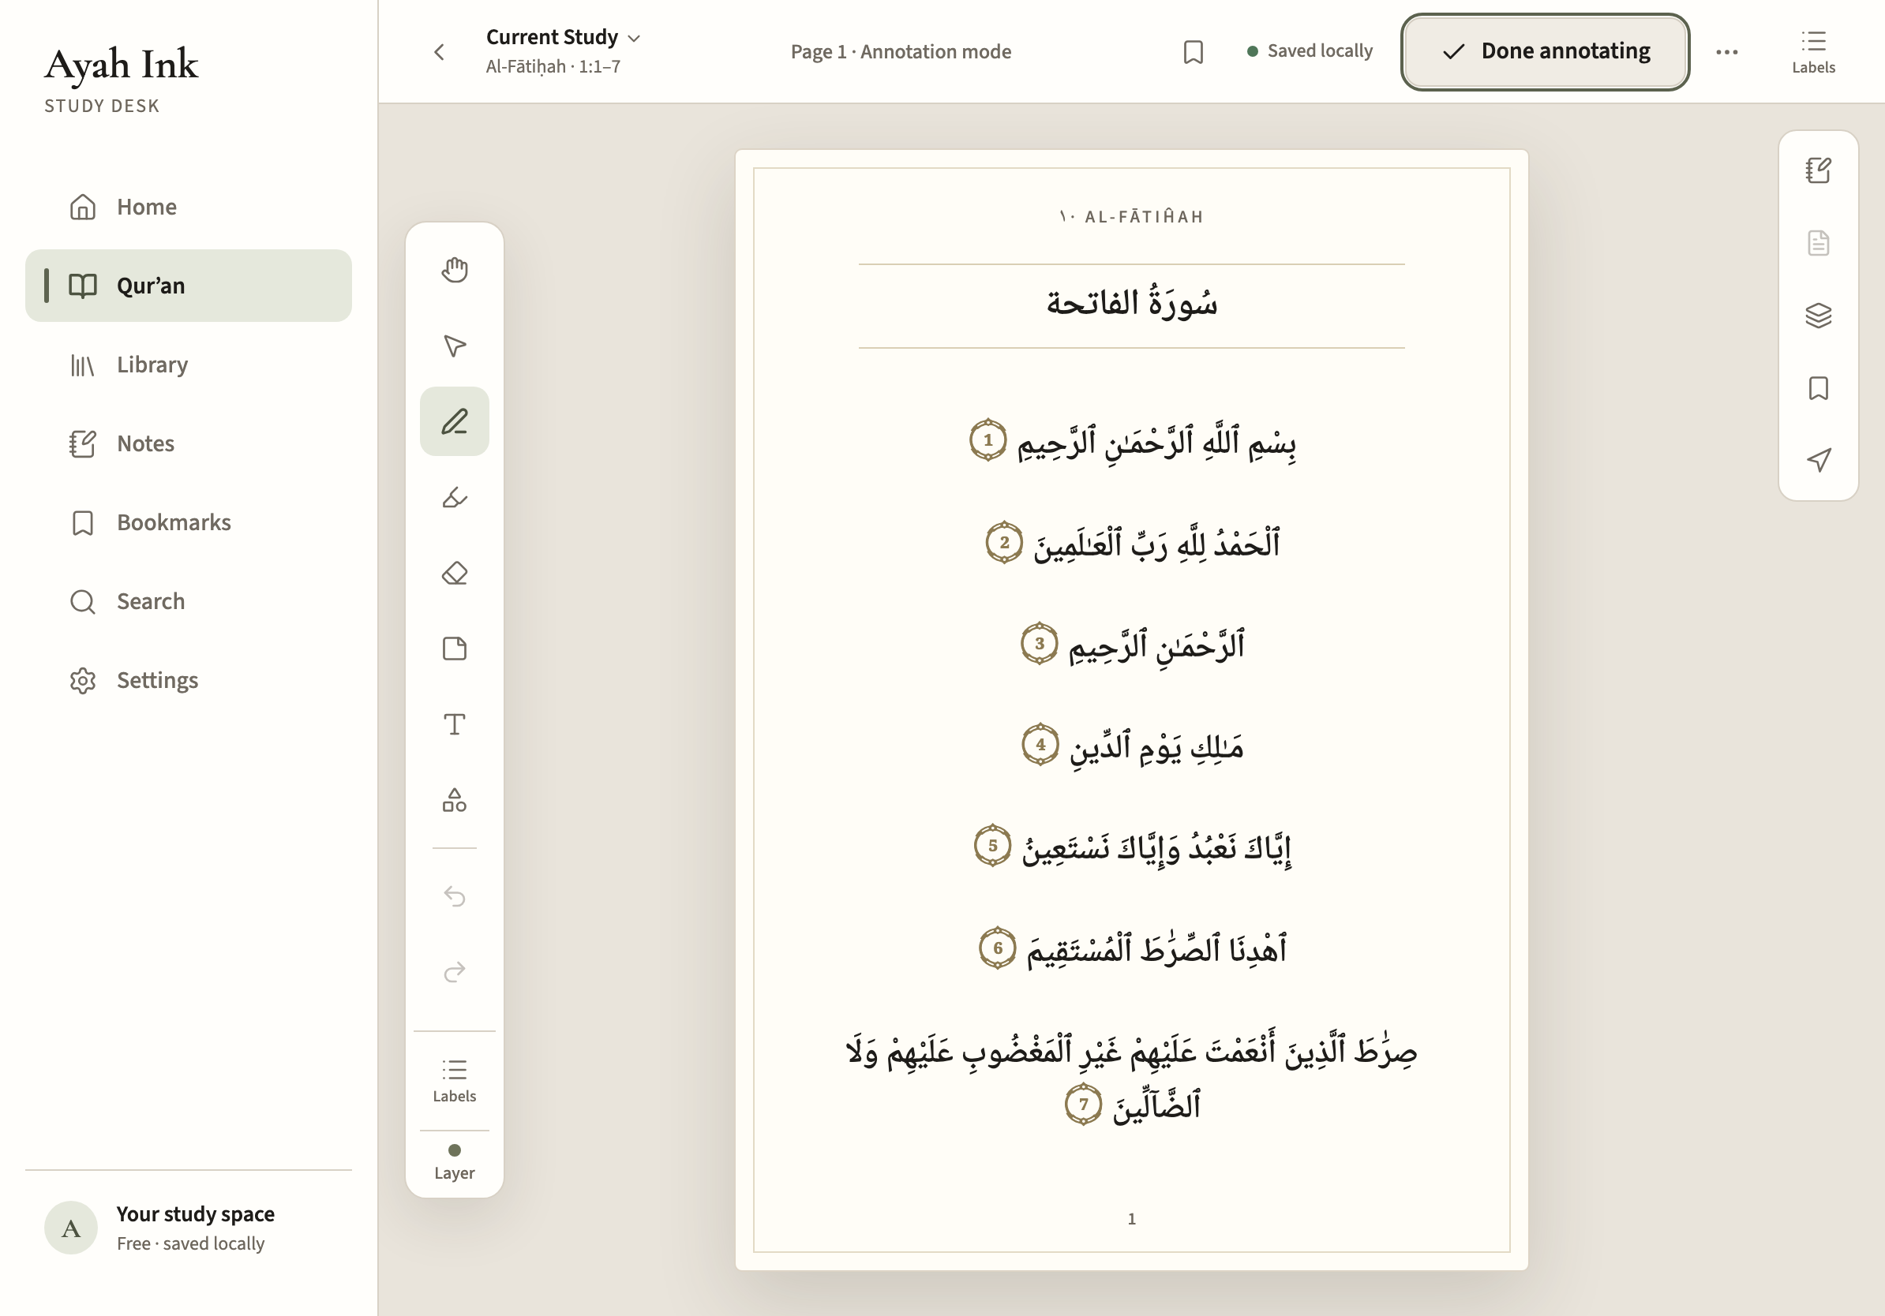Go back with the left chevron
1885x1316 pixels.
tap(439, 52)
